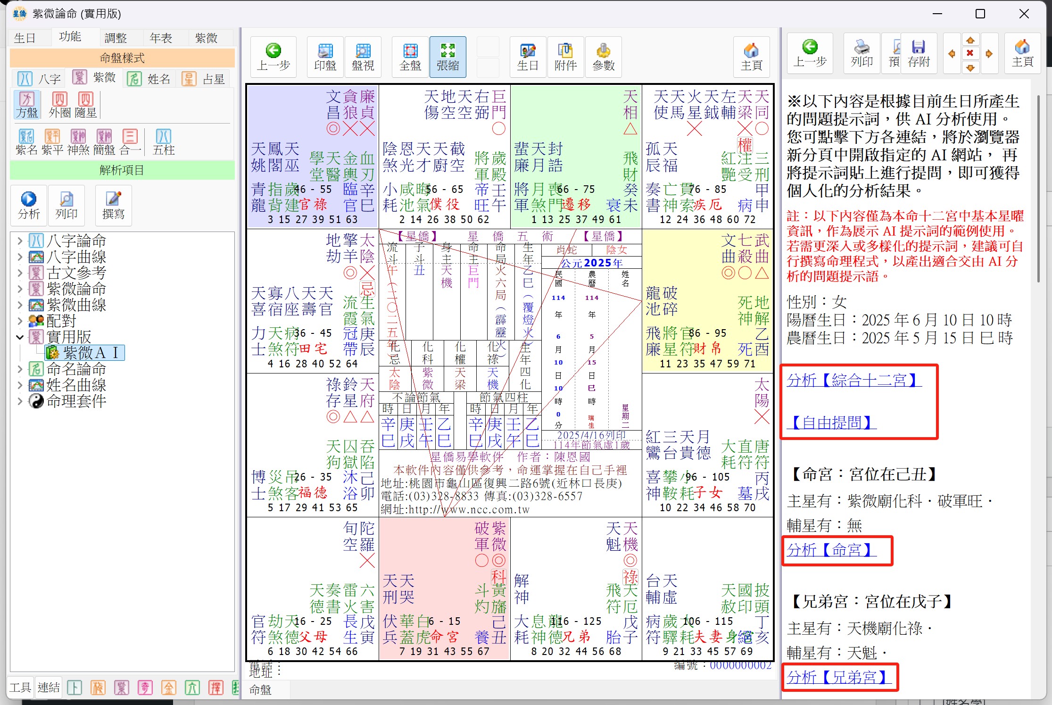Expand the 命理套件 tree node

click(x=20, y=401)
